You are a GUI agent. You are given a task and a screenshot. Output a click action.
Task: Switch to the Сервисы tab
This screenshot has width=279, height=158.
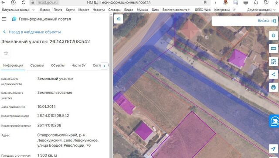coord(37,65)
